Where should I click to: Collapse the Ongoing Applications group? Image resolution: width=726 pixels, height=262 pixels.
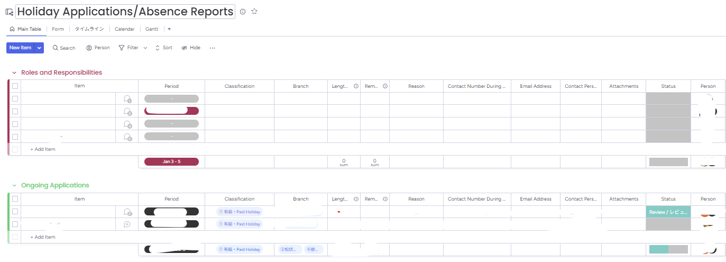click(x=14, y=186)
